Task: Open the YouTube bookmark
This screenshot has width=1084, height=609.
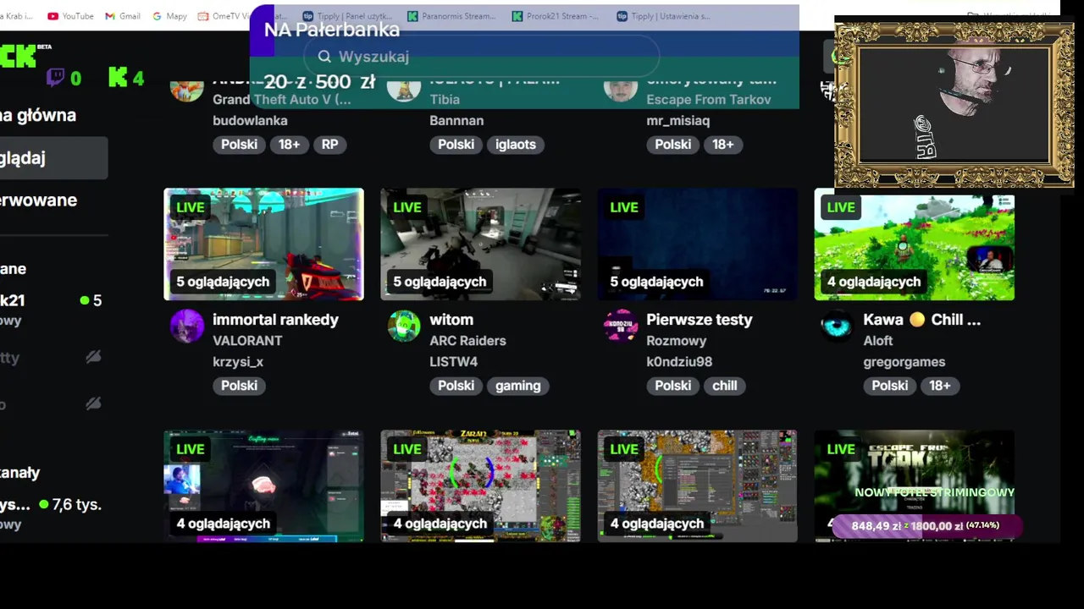Action: 70,16
